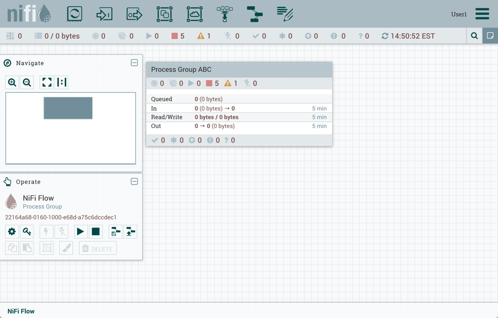Open configuration with the gear button
498x318 pixels.
pos(12,232)
